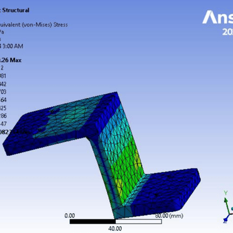This screenshot has height=233, width=233.
Task: Select the '703' legend value
Action: point(3,92)
